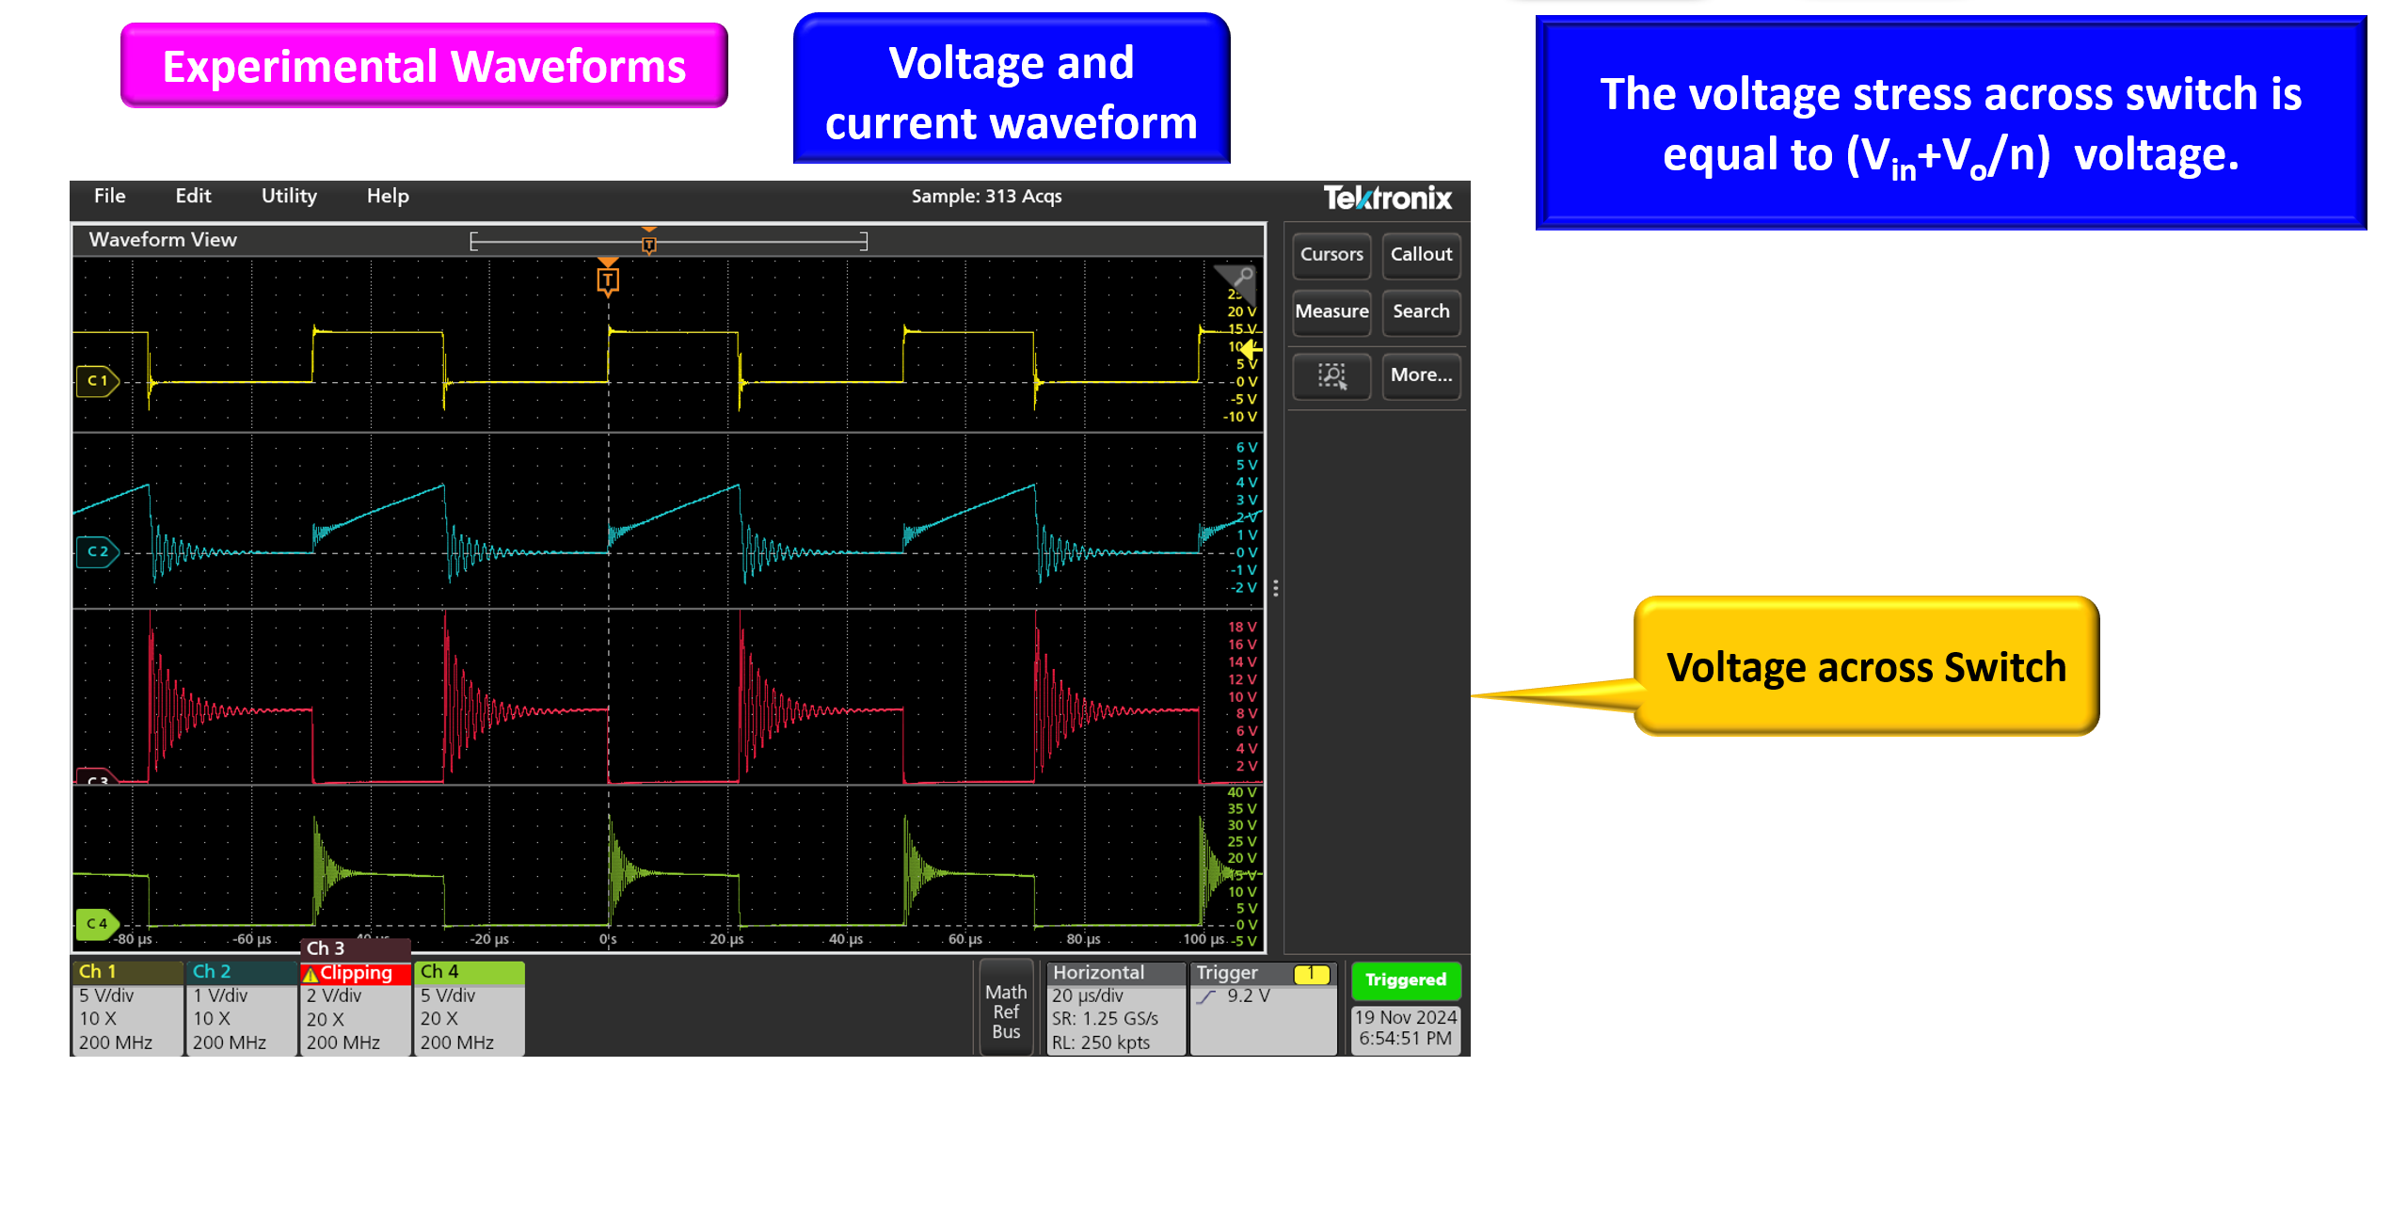Screen dimensions: 2407x1226
Task: Click the C2 channel handle badge
Action: 97,551
